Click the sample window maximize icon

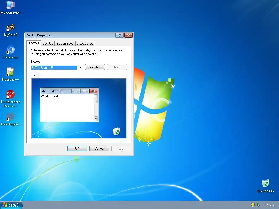(84, 91)
